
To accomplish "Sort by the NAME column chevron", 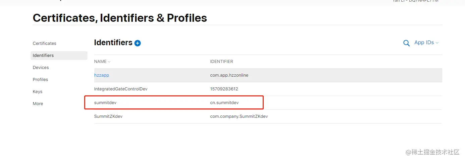I will click(109, 62).
